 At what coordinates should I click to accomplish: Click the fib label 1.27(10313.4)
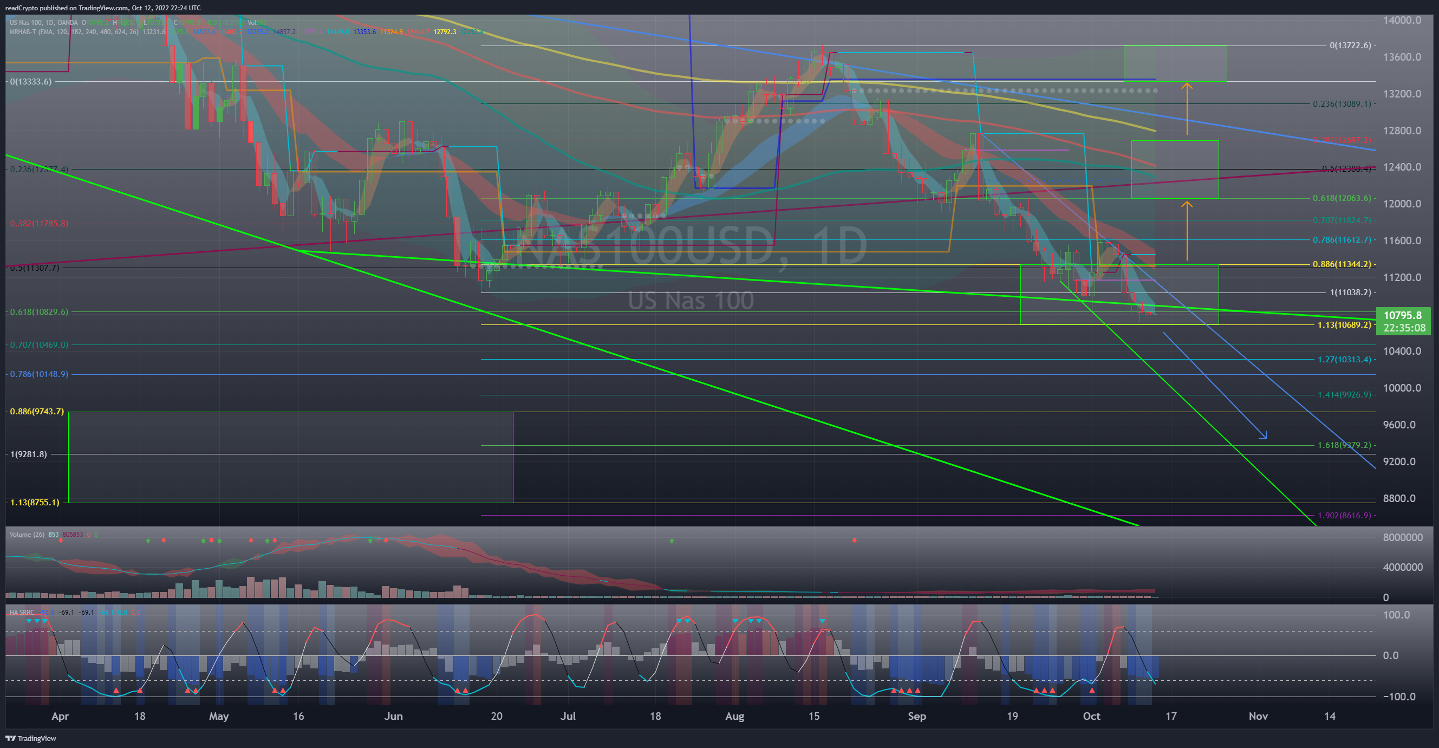[1344, 359]
